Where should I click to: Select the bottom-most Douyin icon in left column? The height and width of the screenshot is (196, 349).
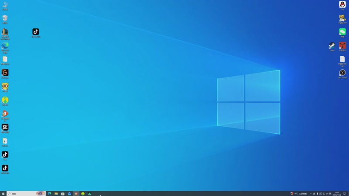click(5, 169)
